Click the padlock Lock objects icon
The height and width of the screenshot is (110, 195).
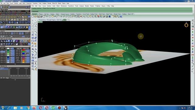point(95,16)
